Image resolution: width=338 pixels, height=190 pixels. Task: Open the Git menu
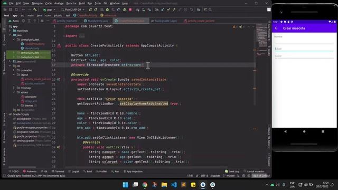pyautogui.click(x=106, y=3)
